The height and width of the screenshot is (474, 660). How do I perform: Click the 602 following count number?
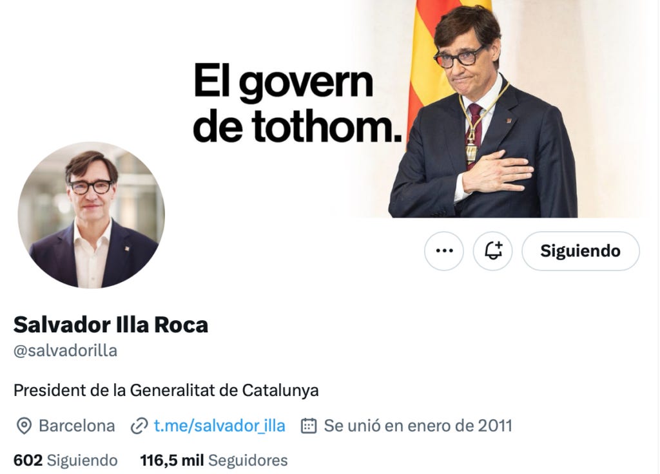pyautogui.click(x=28, y=460)
